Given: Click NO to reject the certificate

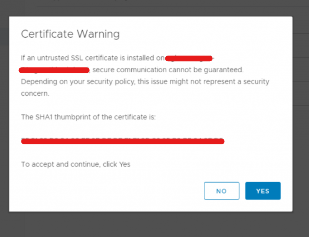Looking at the screenshot, I should (221, 191).
